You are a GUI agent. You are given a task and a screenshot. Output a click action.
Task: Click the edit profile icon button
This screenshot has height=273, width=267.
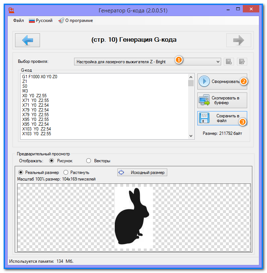pos(242,62)
